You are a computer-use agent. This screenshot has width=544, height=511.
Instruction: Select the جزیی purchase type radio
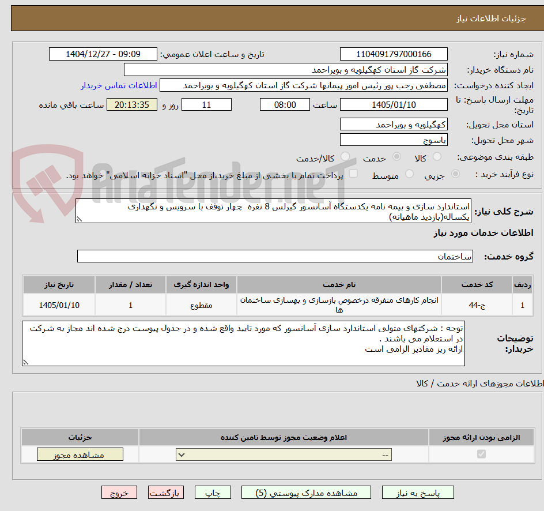455,174
